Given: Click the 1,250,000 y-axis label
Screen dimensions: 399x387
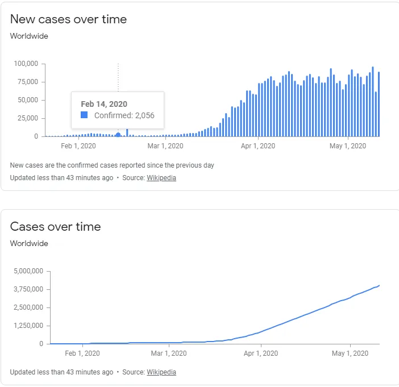Looking at the screenshot, I should click(28, 326).
